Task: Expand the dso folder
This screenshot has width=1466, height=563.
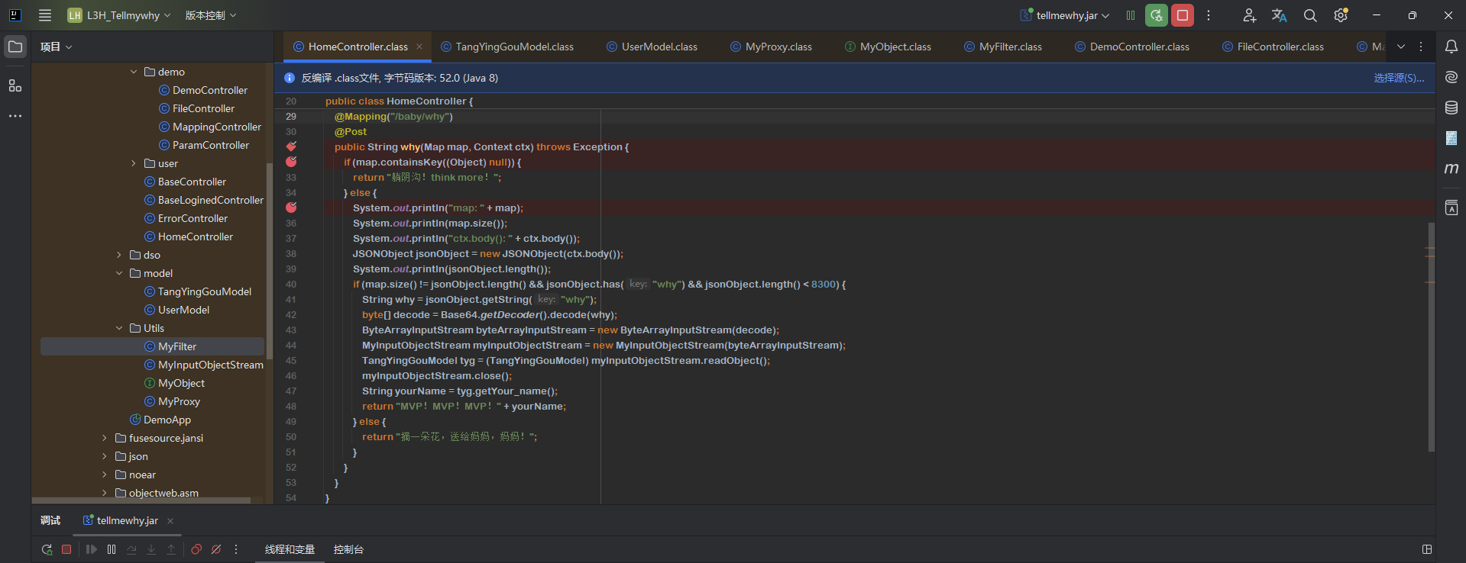Action: pos(119,255)
